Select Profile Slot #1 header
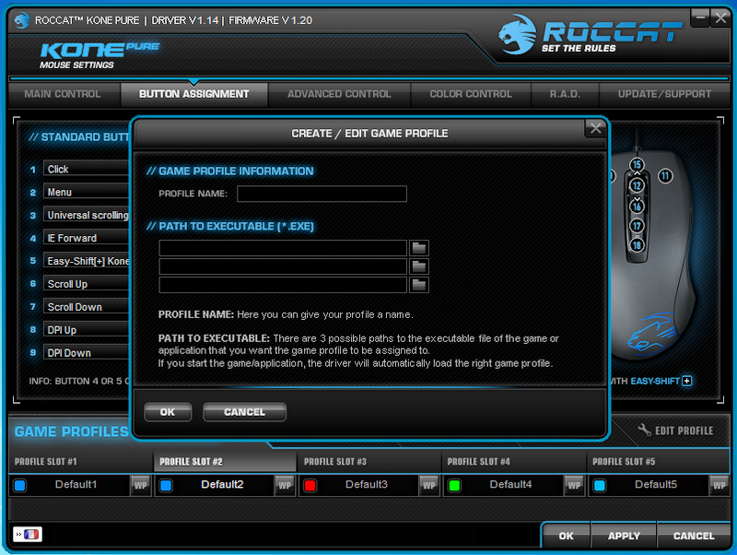 click(80, 461)
